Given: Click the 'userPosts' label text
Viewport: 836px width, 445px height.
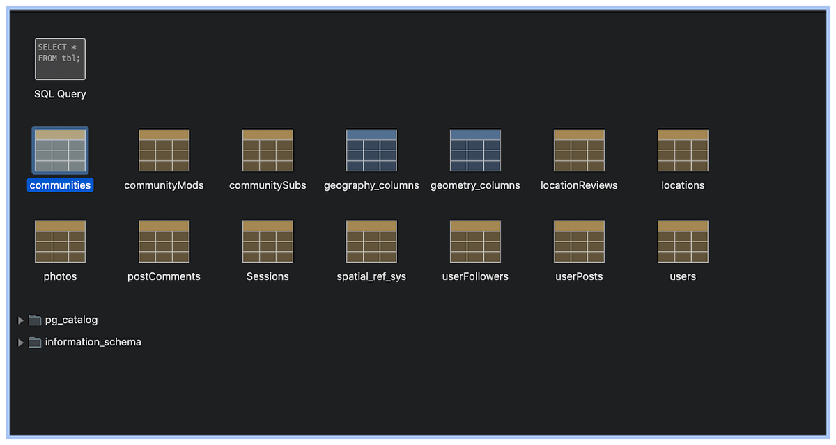Looking at the screenshot, I should [579, 276].
